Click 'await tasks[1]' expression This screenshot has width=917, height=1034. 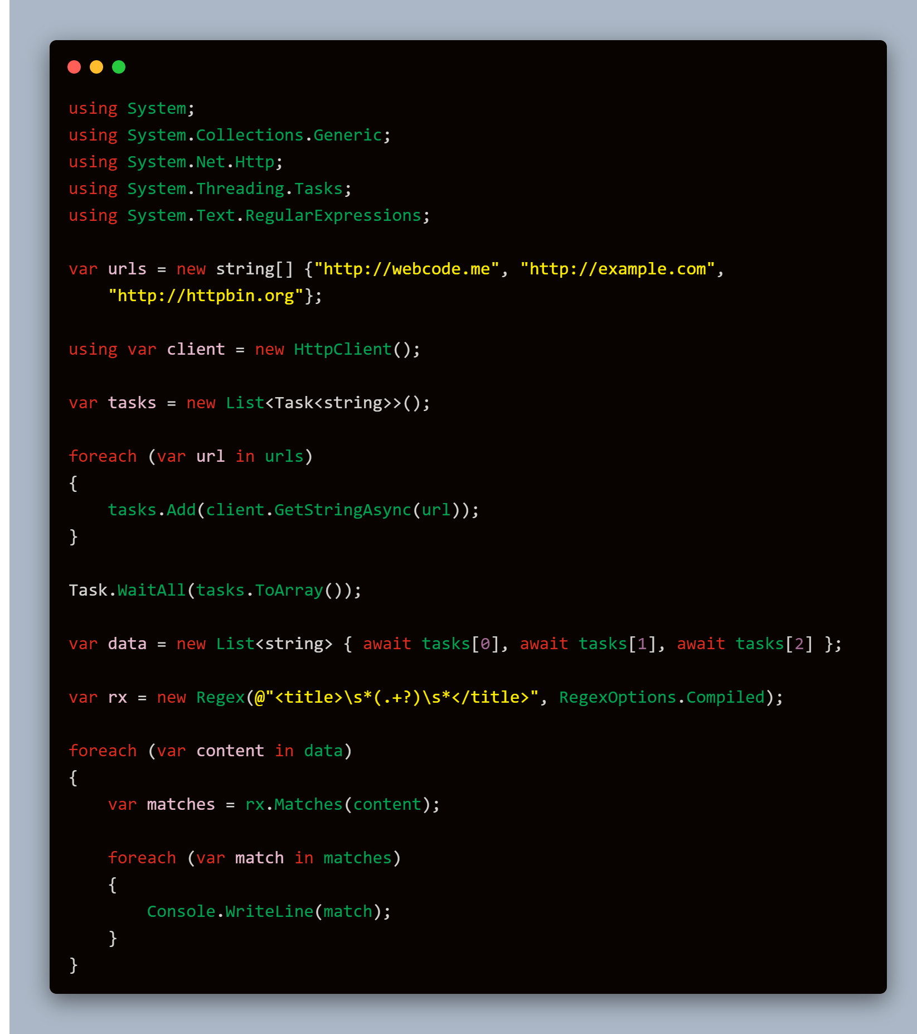588,644
